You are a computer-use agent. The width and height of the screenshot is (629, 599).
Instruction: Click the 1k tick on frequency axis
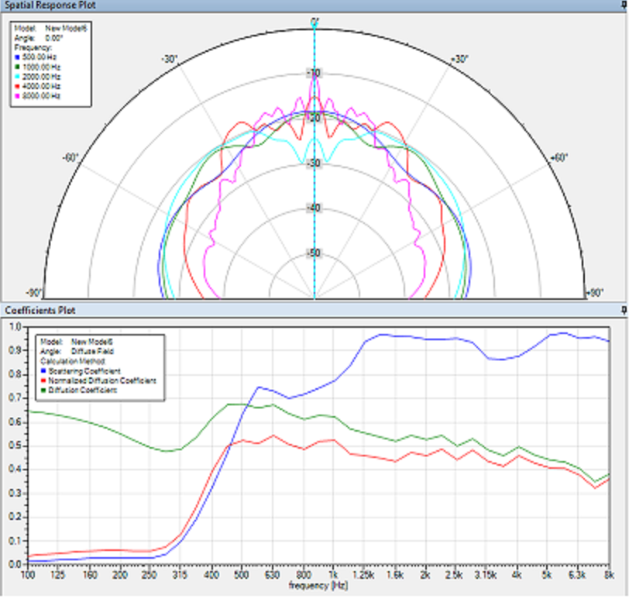[333, 575]
